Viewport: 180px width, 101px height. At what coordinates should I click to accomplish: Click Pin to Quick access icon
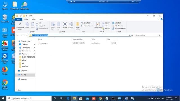coord(20,26)
